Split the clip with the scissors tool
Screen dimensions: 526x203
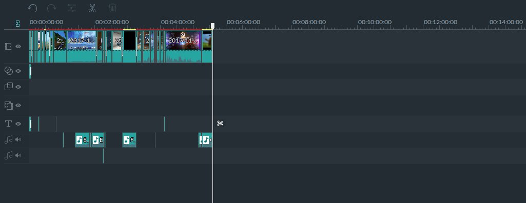[x=92, y=8]
